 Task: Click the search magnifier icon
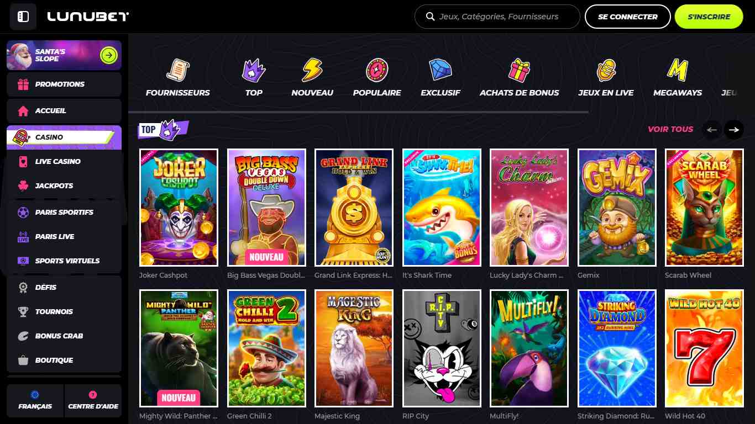(x=431, y=17)
